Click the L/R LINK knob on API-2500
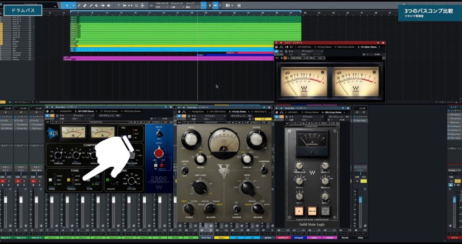Screen dimensions: 462x244 pyautogui.click(x=132, y=181)
